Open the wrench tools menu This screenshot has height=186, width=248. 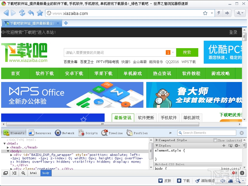(x=240, y=13)
